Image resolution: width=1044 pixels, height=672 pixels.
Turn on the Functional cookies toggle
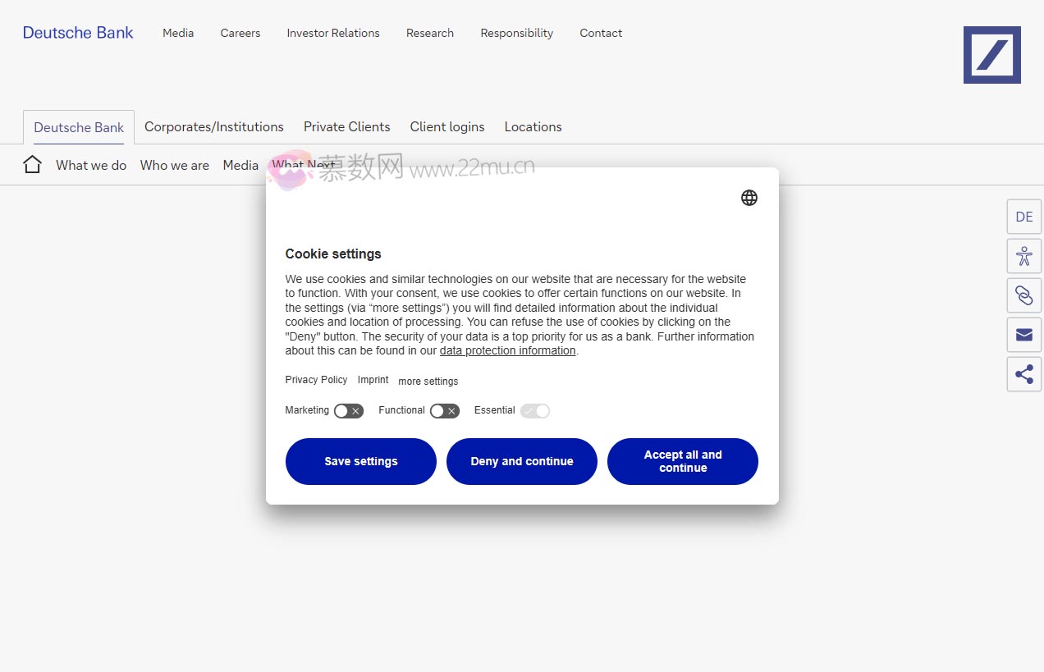coord(444,411)
